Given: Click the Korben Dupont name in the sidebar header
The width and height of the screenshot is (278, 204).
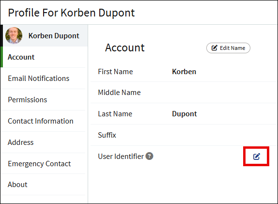Looking at the screenshot, I should point(54,36).
